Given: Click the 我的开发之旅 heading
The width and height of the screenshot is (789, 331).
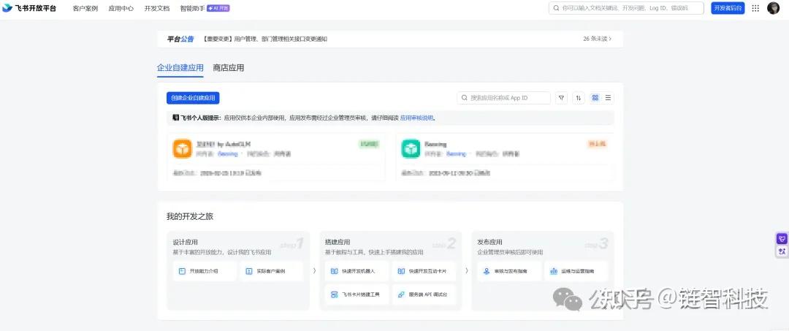Looking at the screenshot, I should tap(190, 217).
